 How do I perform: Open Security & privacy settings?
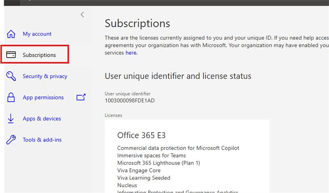point(45,76)
